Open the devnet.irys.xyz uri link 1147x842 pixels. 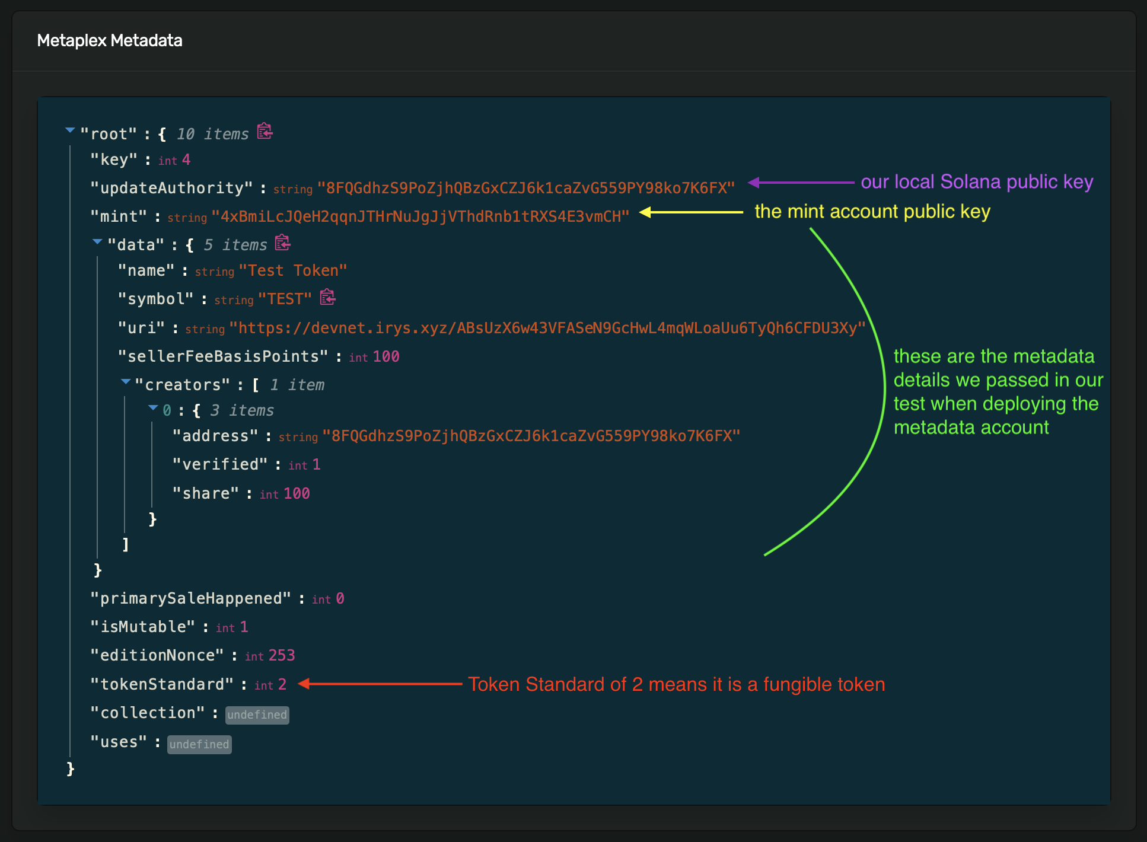coord(546,327)
